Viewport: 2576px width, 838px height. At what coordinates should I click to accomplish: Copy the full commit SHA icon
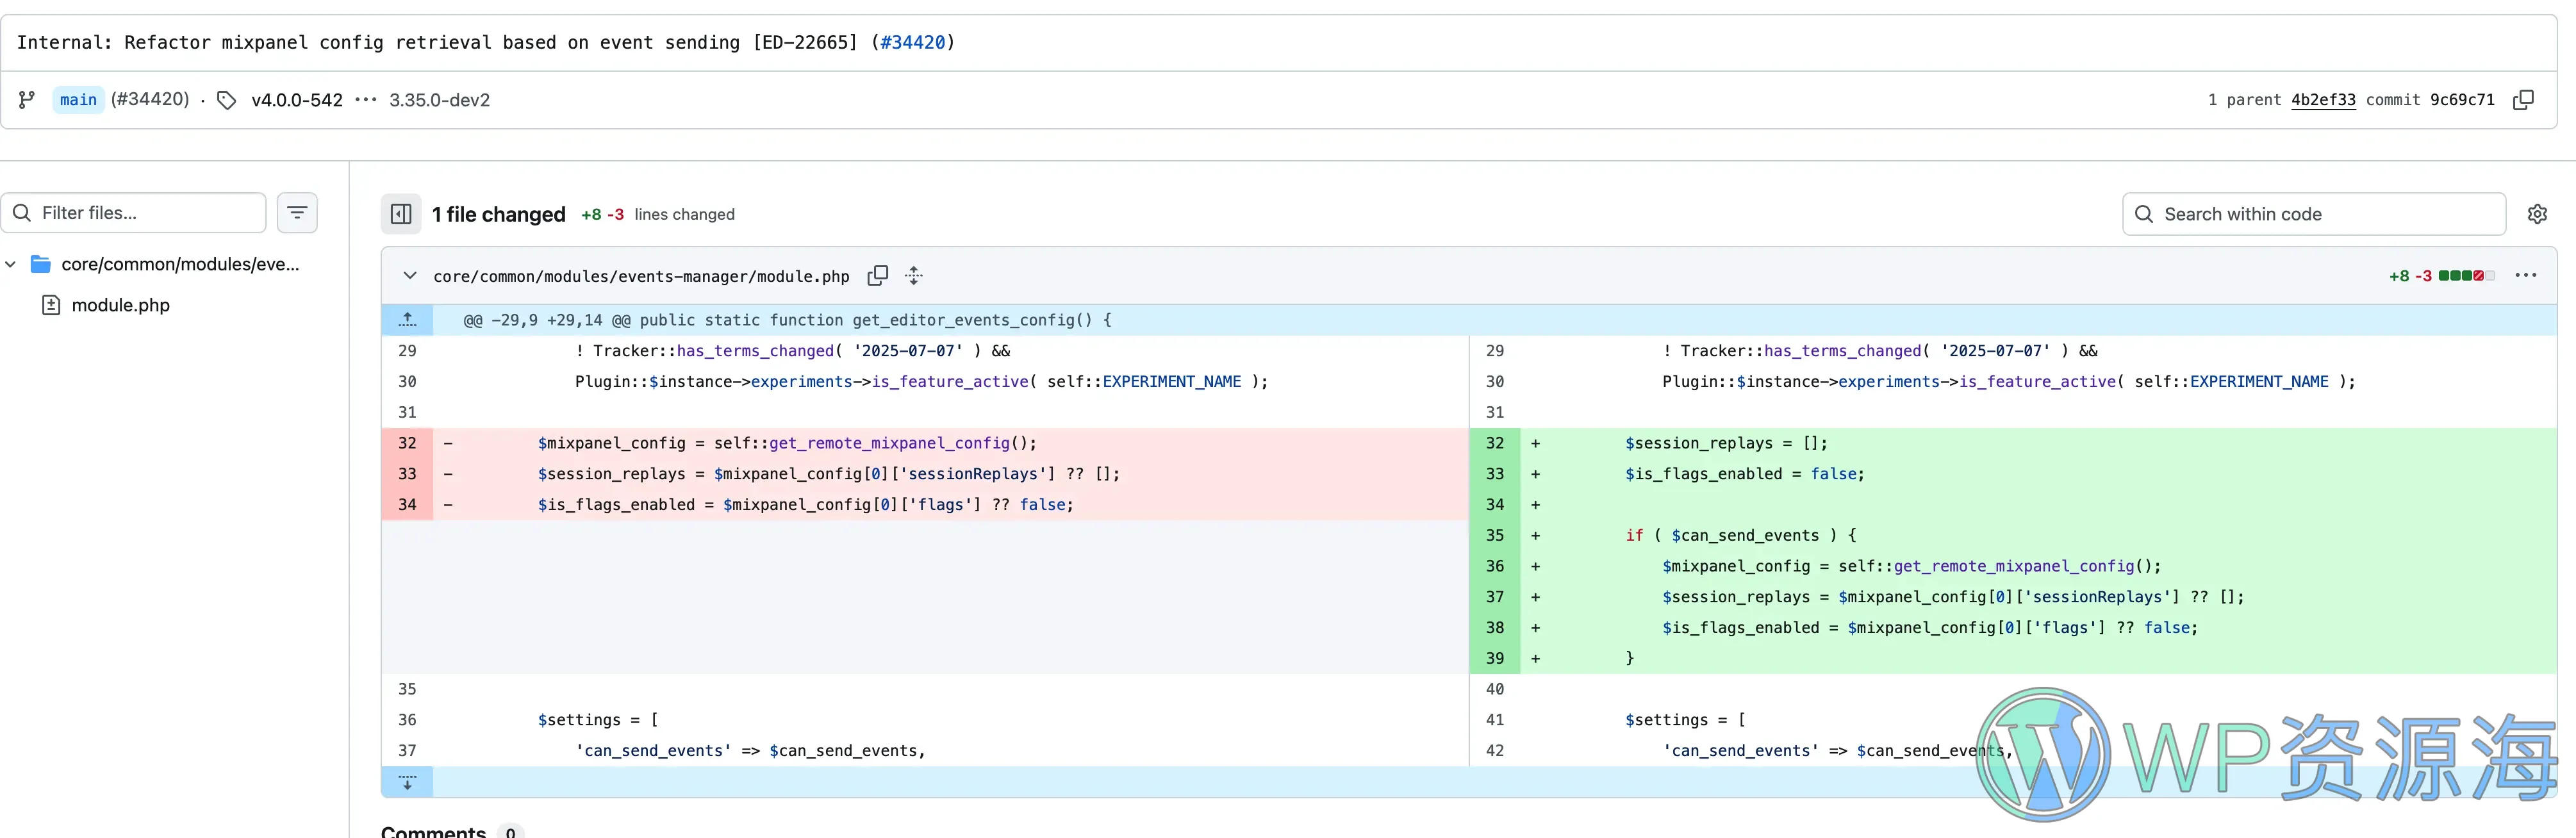pos(2523,100)
